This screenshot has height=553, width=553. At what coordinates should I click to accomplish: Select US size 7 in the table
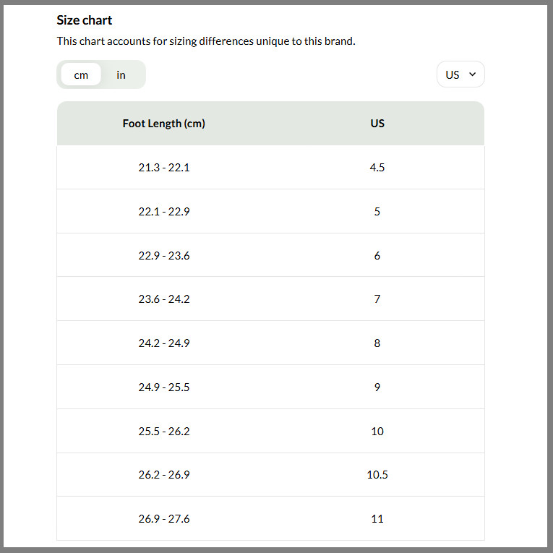coord(377,299)
